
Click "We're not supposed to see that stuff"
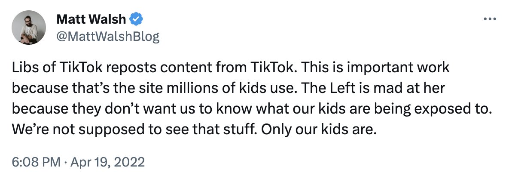(134, 130)
